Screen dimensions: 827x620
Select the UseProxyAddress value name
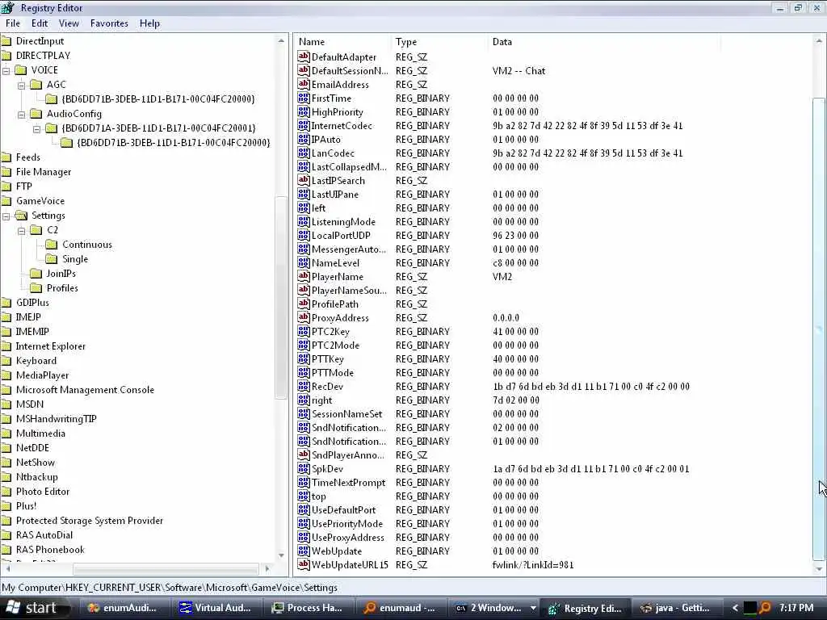[x=347, y=537]
